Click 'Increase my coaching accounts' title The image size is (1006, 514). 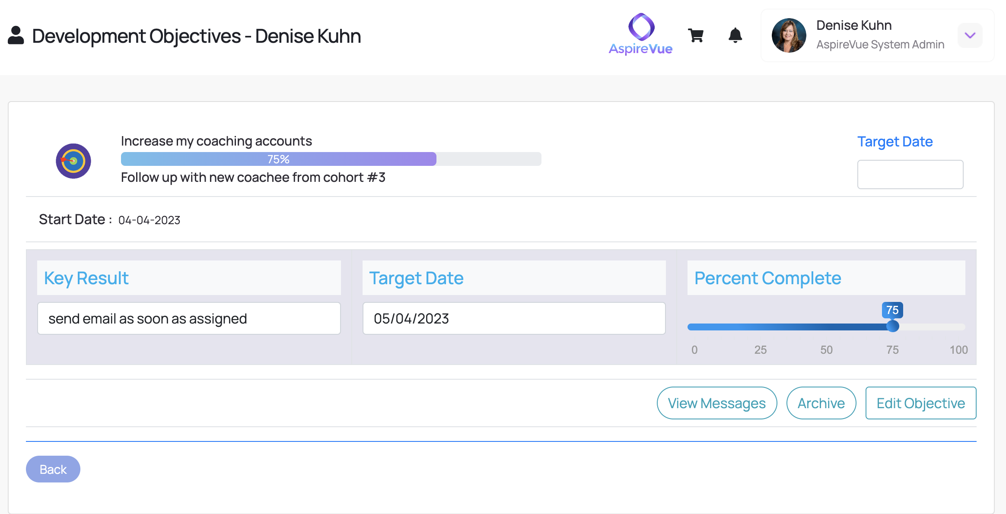pyautogui.click(x=216, y=141)
